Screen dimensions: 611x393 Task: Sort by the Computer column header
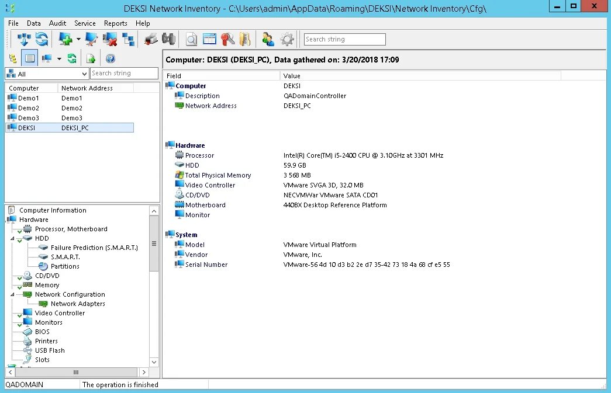[32, 88]
